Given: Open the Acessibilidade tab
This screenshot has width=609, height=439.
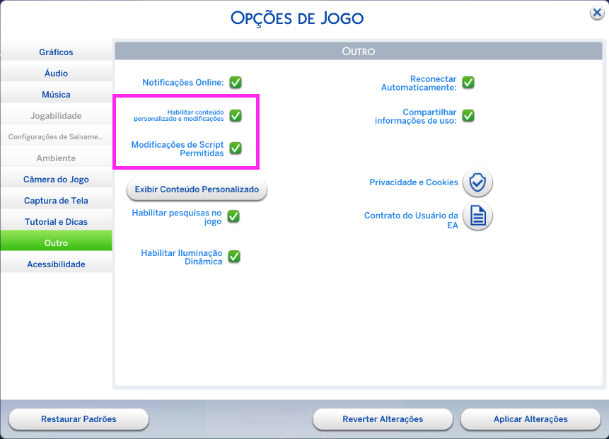Looking at the screenshot, I should click(57, 264).
